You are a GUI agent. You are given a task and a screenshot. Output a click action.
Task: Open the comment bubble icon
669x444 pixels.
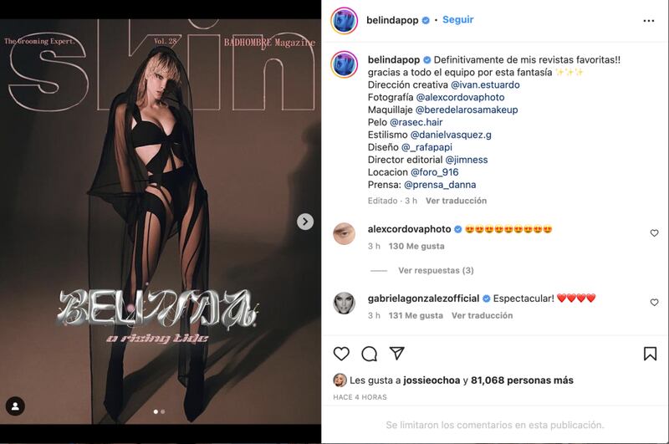click(x=369, y=354)
